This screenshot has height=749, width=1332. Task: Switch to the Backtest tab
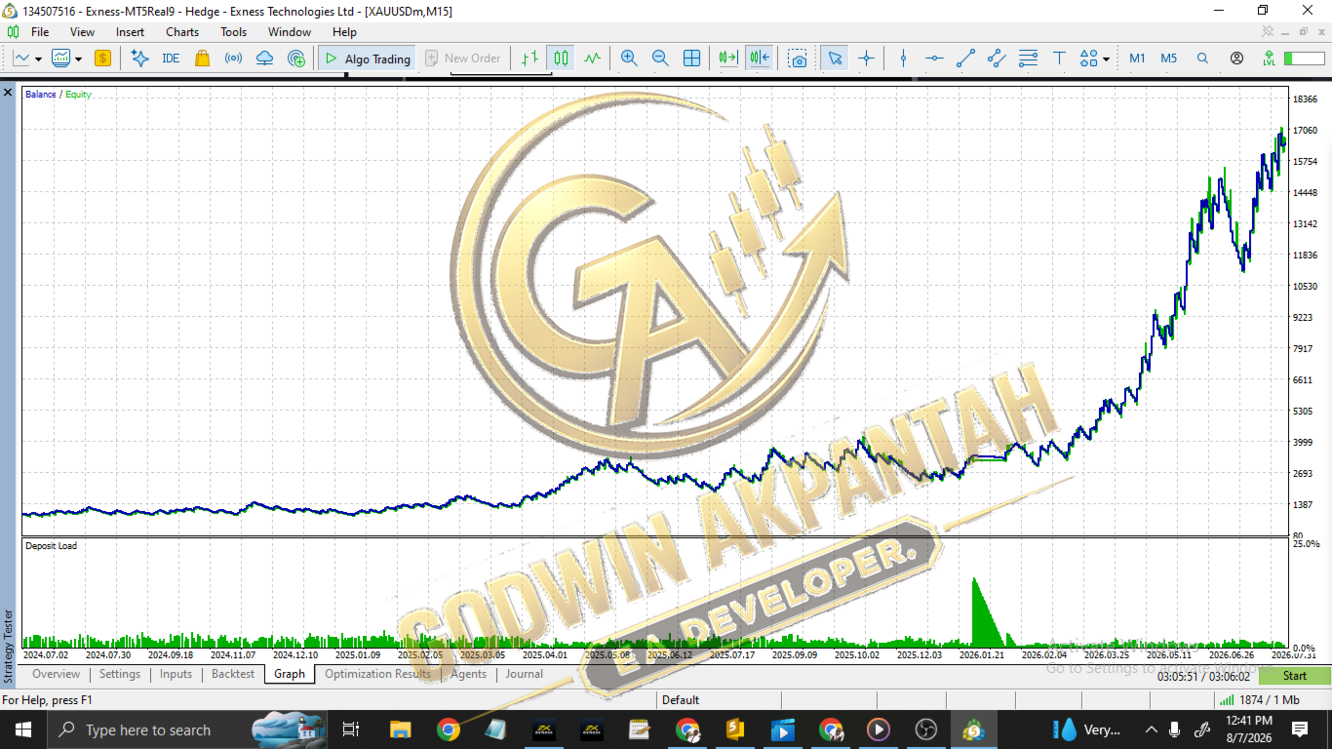click(233, 674)
